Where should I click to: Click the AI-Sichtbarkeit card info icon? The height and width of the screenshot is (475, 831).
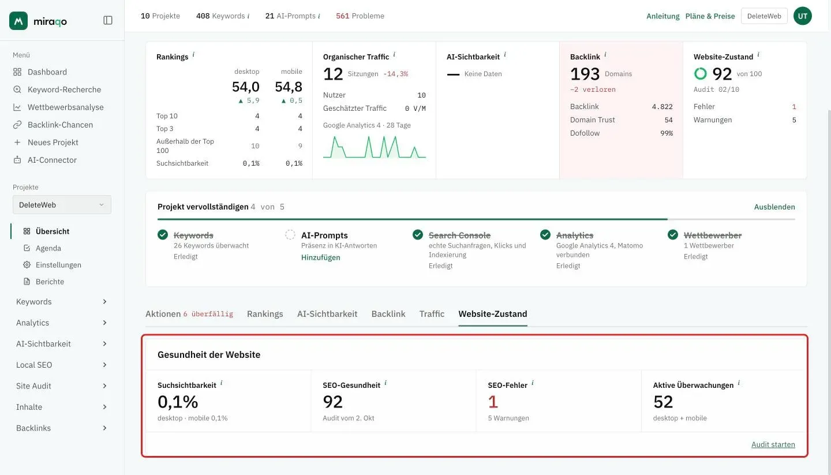[505, 55]
